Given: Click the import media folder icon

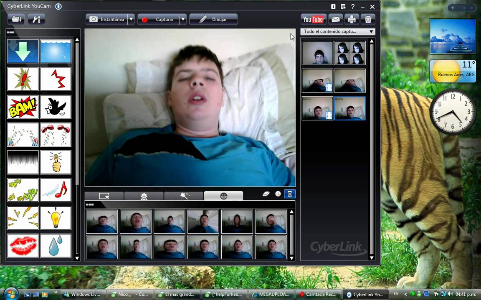Looking at the screenshot, I should coord(16,19).
